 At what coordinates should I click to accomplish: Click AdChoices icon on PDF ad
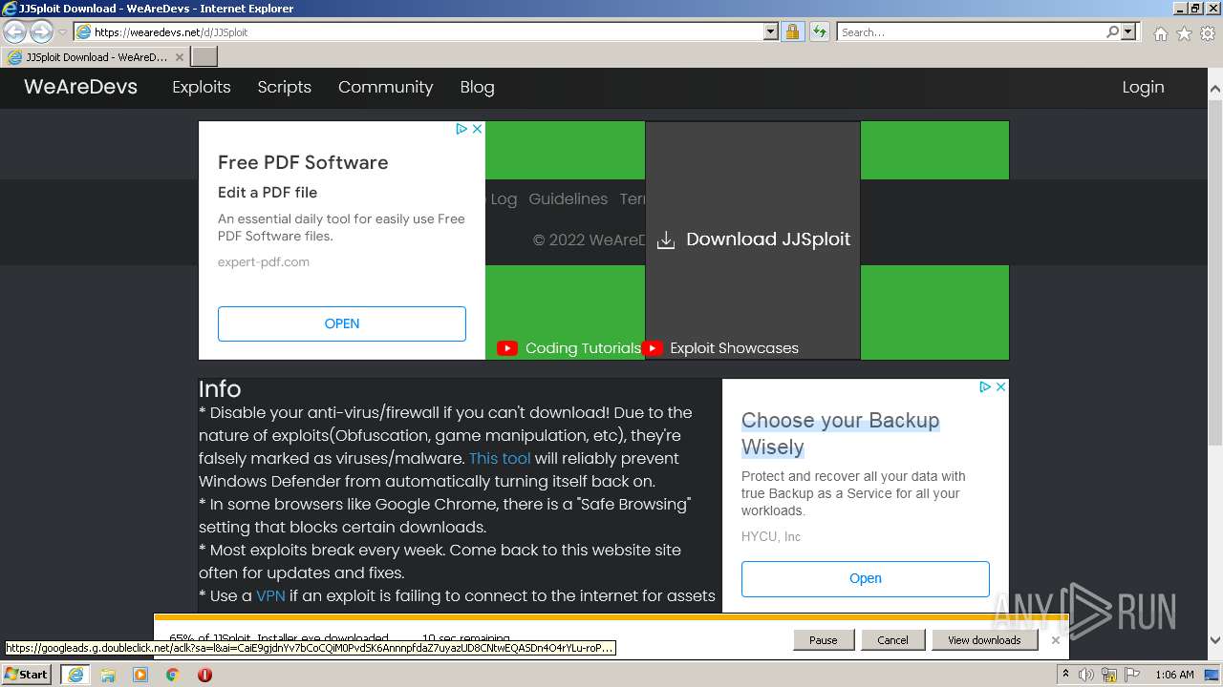coord(461,129)
